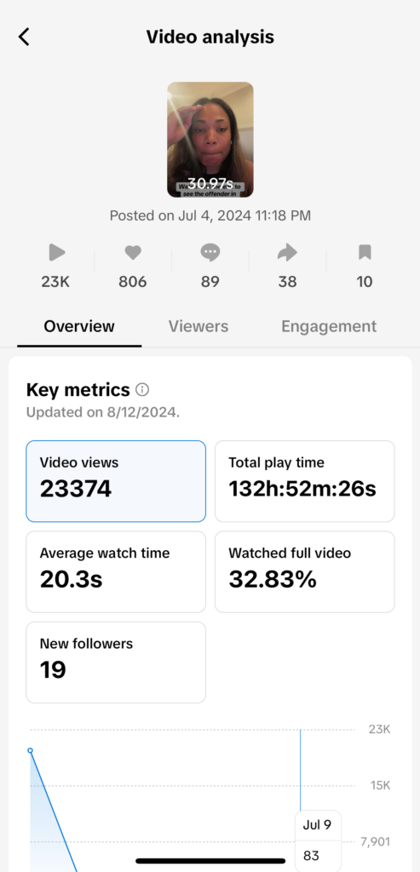Tap the bottom home indicator bar
The image size is (420, 872).
(x=210, y=861)
